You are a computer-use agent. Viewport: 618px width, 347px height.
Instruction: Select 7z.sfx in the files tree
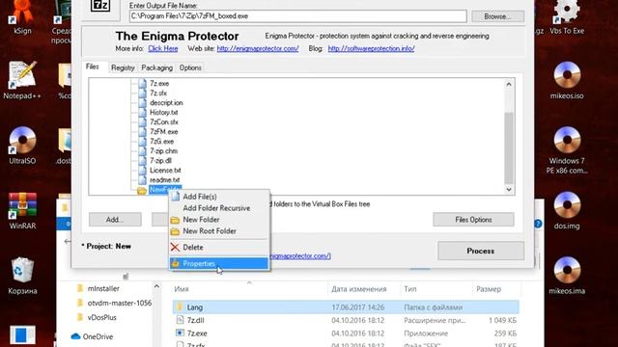158,93
